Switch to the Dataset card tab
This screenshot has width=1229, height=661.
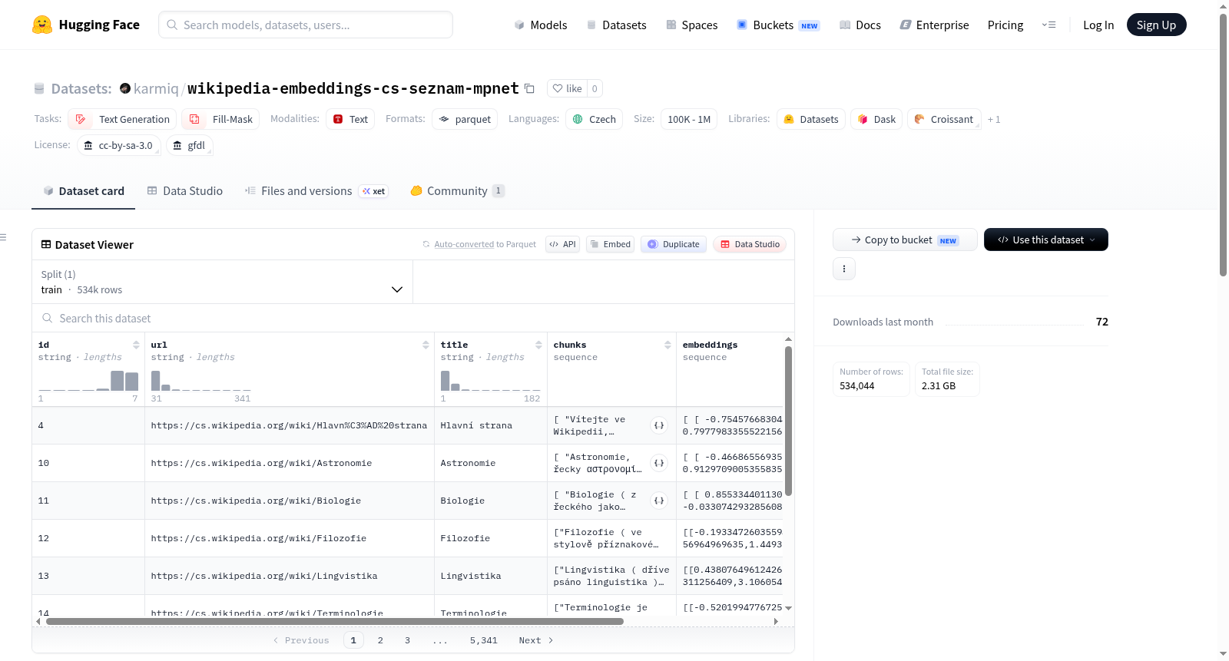tap(83, 190)
